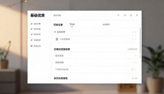164x94 pixels.
Task: Select the far-right tab in the tab row
Action: 106,25
